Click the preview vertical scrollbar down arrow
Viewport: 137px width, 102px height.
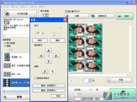tap(130, 71)
